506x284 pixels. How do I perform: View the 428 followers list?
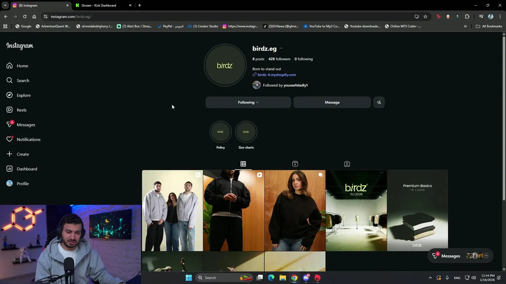click(x=279, y=59)
